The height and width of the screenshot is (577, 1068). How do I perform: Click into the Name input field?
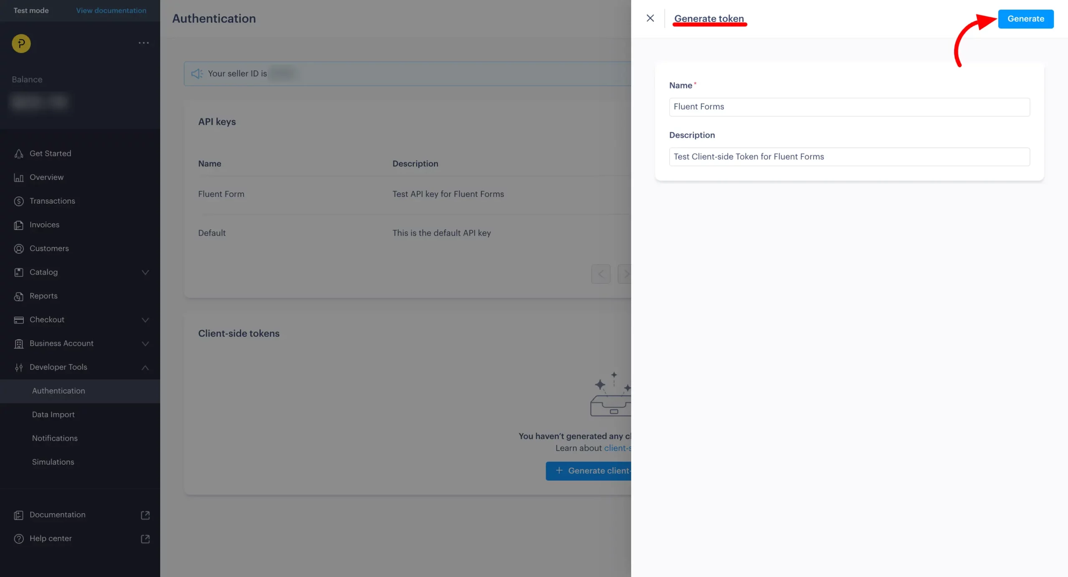[849, 107]
